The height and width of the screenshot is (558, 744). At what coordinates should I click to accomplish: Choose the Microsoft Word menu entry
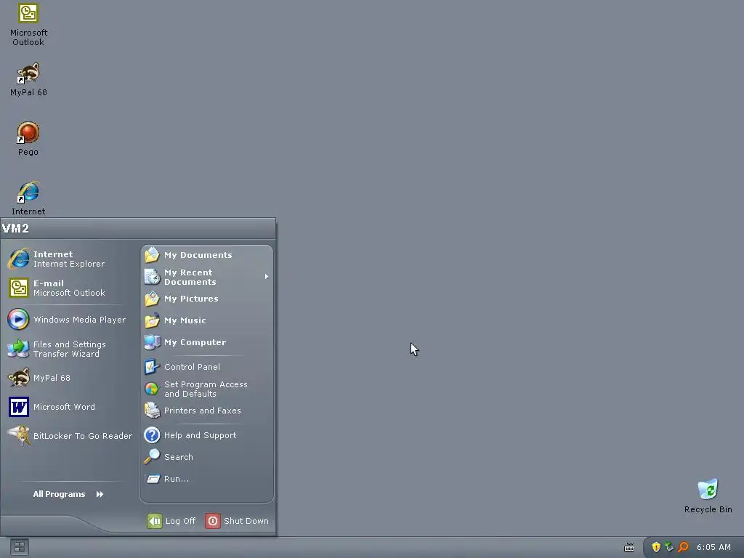[69, 407]
